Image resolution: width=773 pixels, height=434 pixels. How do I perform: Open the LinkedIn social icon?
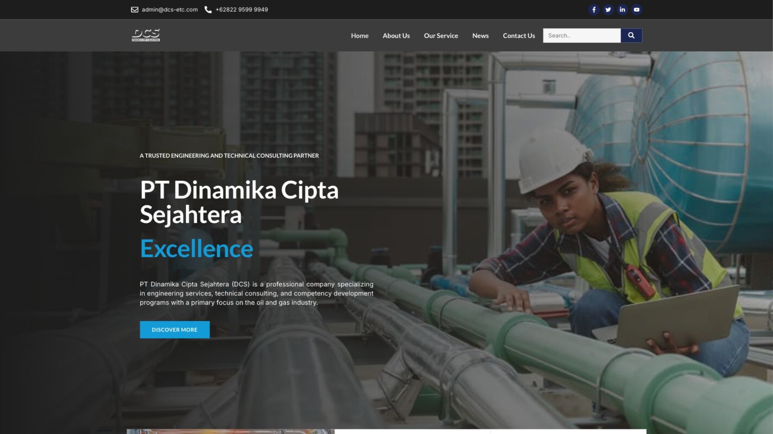(622, 10)
